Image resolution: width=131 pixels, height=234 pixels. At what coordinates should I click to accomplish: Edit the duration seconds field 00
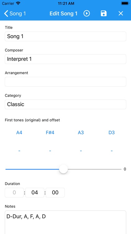pos(55,193)
